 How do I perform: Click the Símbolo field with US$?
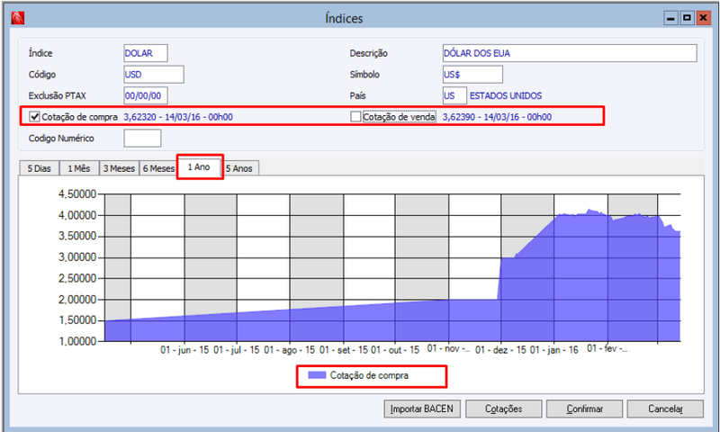pyautogui.click(x=472, y=75)
